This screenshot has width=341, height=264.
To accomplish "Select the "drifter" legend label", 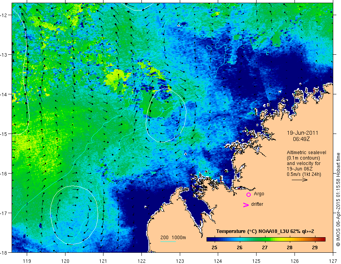I will point(257,204).
